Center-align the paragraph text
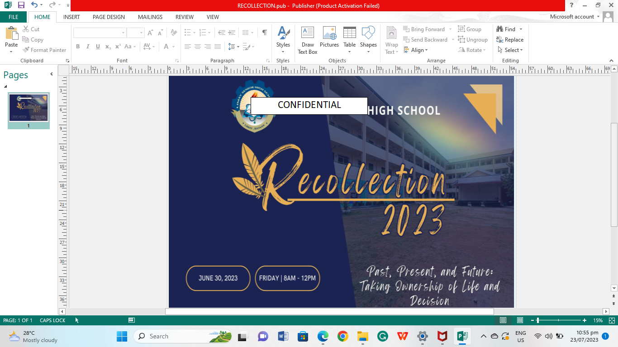The width and height of the screenshot is (618, 347). point(198,47)
